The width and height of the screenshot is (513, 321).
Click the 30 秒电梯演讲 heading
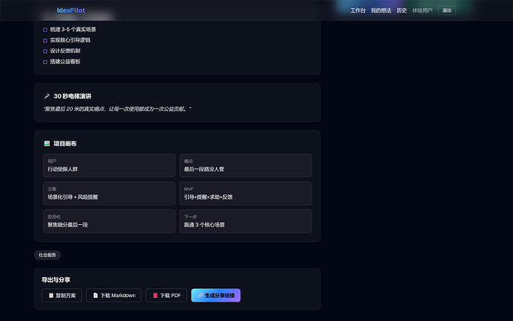coord(72,96)
